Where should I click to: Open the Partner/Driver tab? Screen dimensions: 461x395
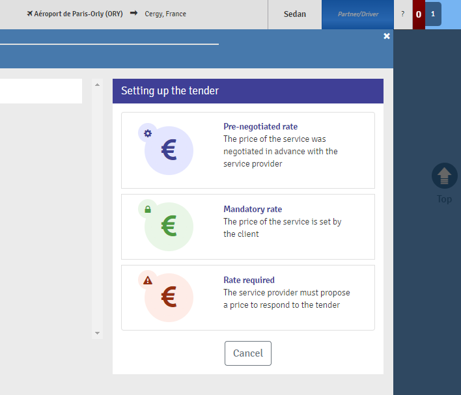(x=357, y=14)
